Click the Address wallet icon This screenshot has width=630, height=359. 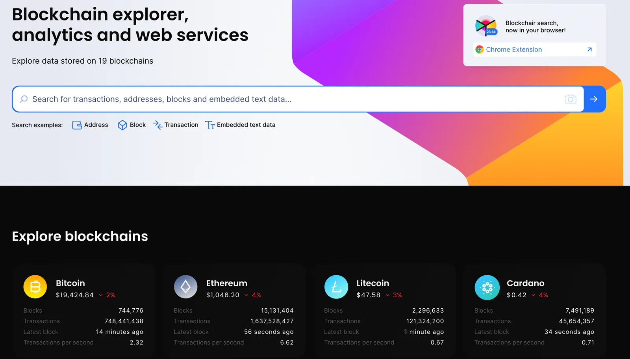coord(77,125)
